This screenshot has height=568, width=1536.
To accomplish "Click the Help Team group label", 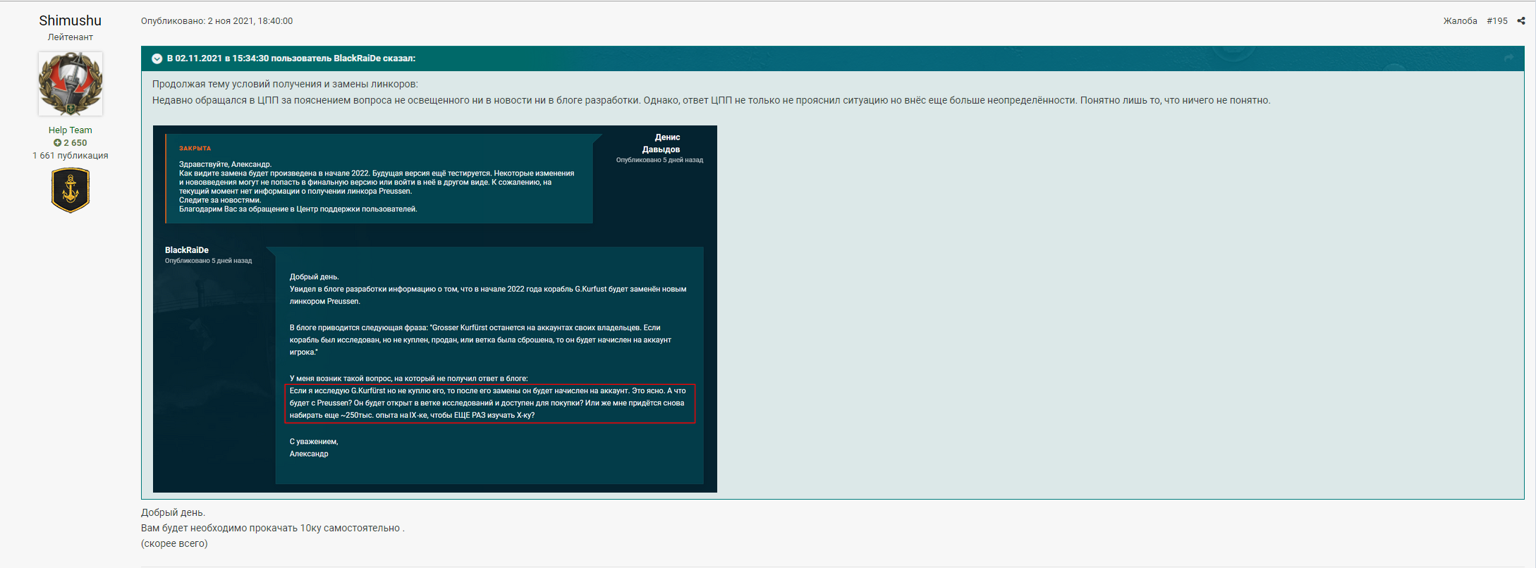I will point(71,130).
